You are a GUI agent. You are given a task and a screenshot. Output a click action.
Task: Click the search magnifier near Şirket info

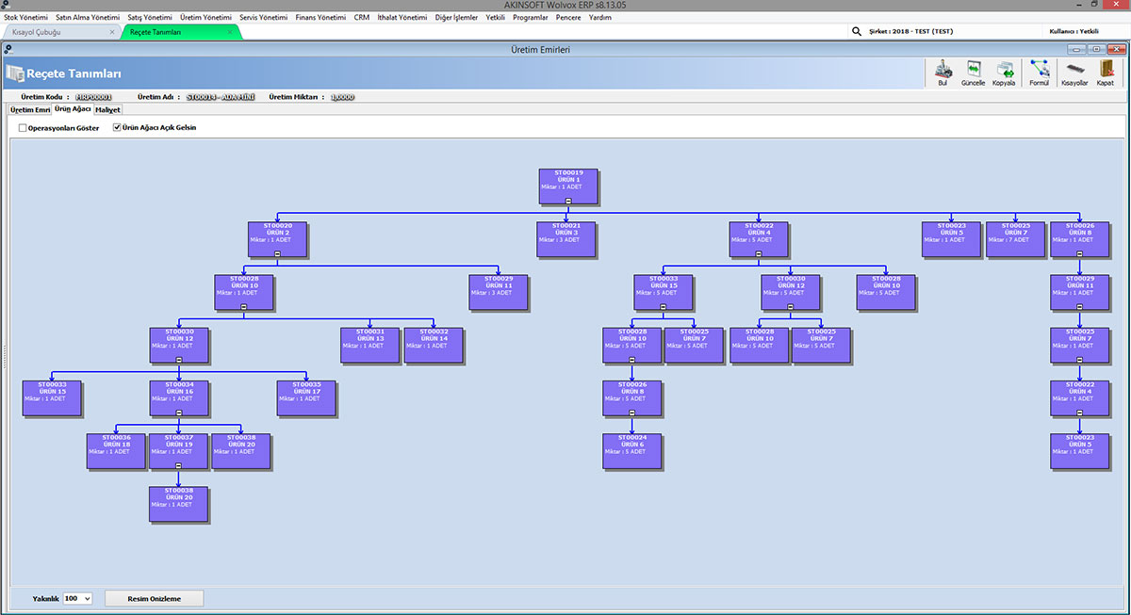pyautogui.click(x=856, y=31)
